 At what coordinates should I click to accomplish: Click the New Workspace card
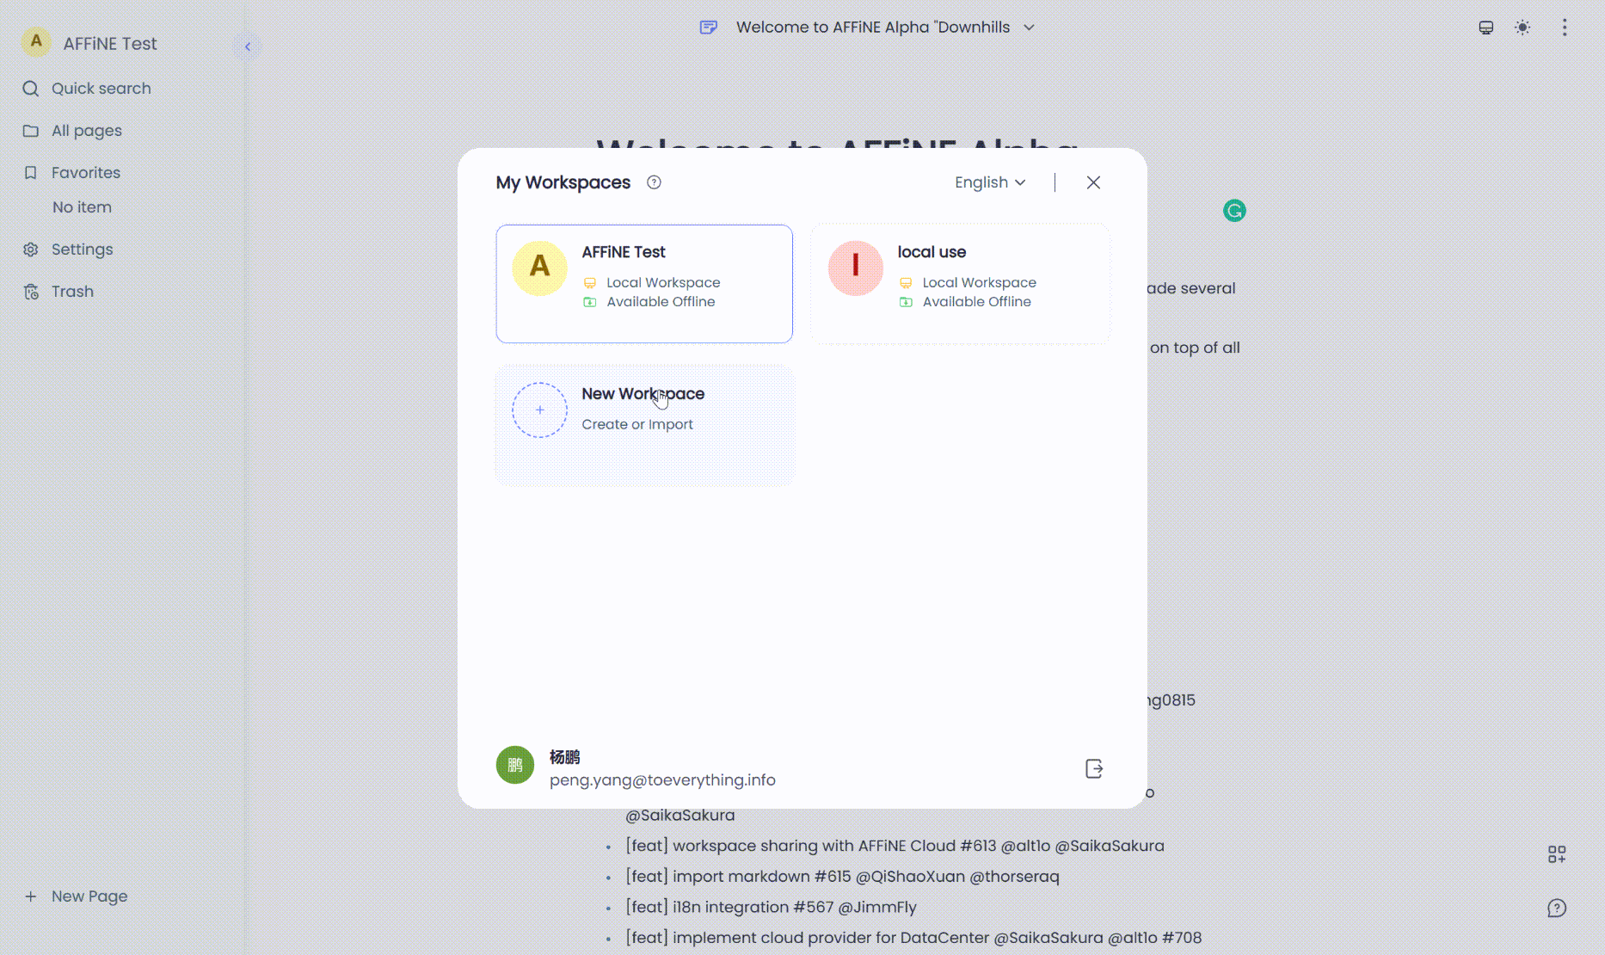point(644,426)
